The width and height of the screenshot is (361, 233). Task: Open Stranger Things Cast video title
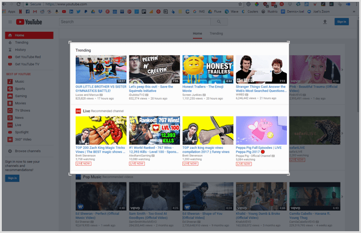click(261, 89)
